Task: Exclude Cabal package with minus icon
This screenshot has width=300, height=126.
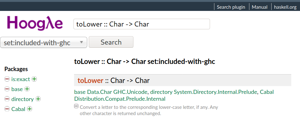Action: click(7, 109)
